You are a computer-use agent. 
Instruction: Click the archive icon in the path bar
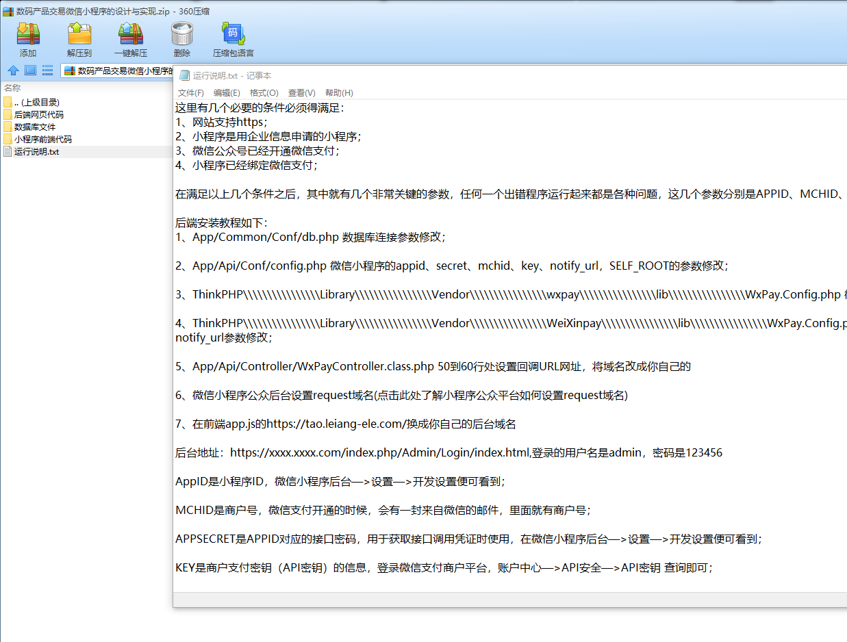tap(69, 70)
